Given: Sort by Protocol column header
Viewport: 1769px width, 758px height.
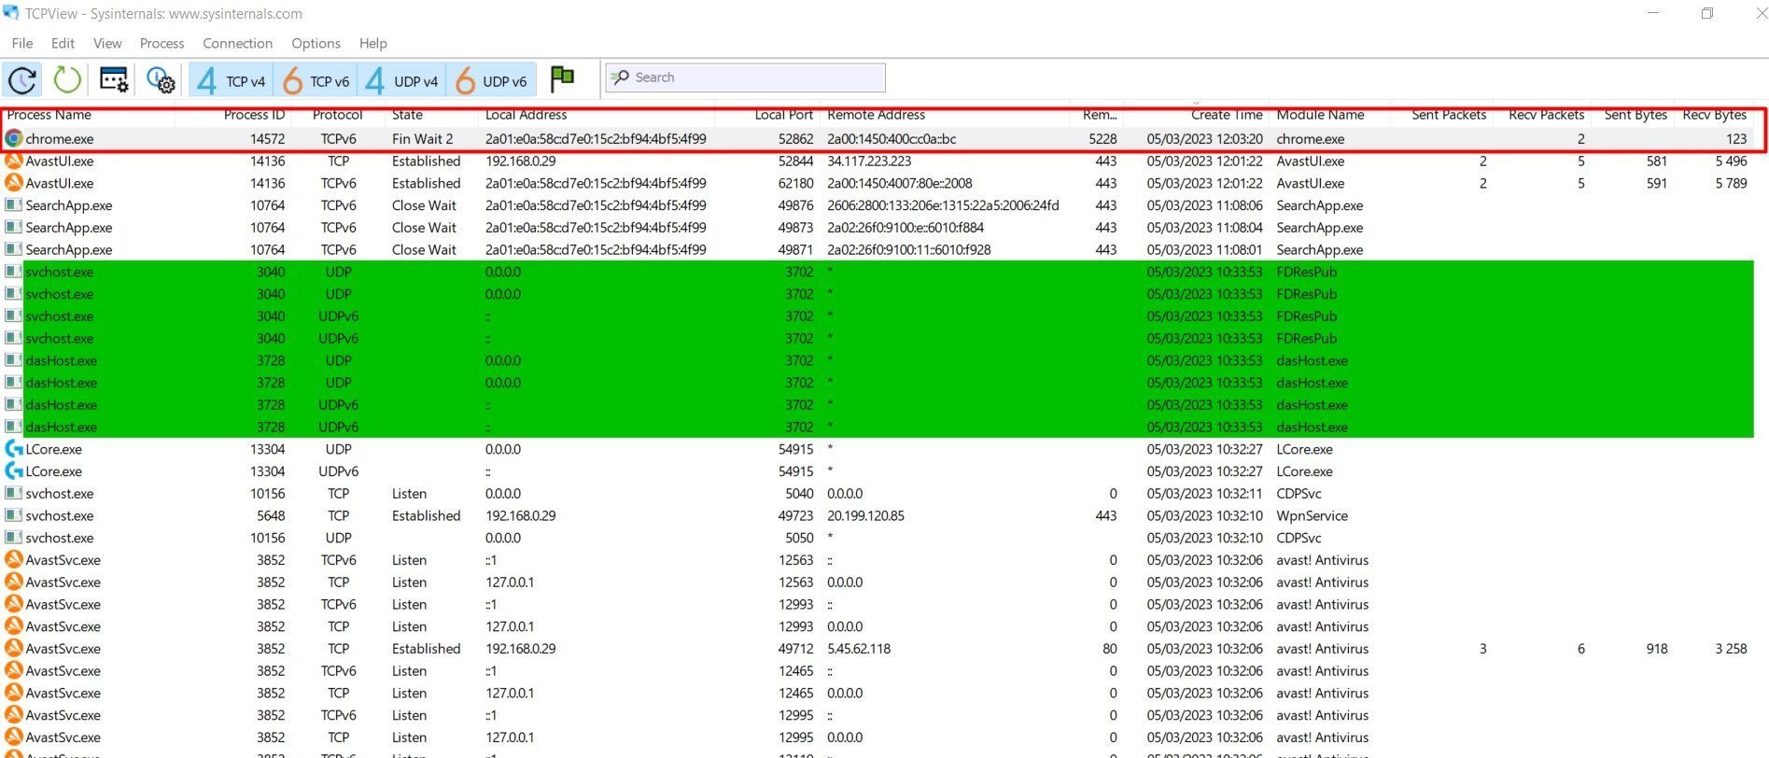Looking at the screenshot, I should point(337,115).
